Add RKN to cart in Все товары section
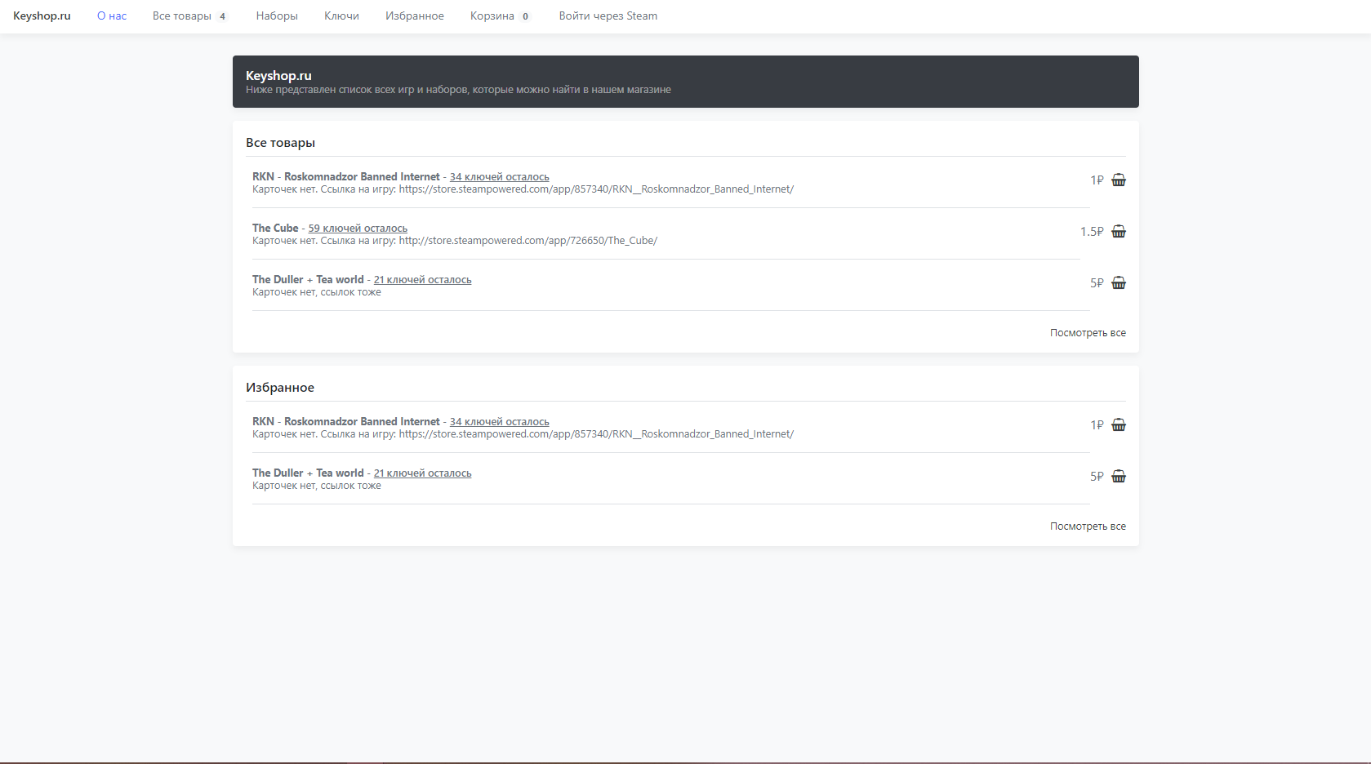This screenshot has width=1371, height=764. coord(1118,180)
